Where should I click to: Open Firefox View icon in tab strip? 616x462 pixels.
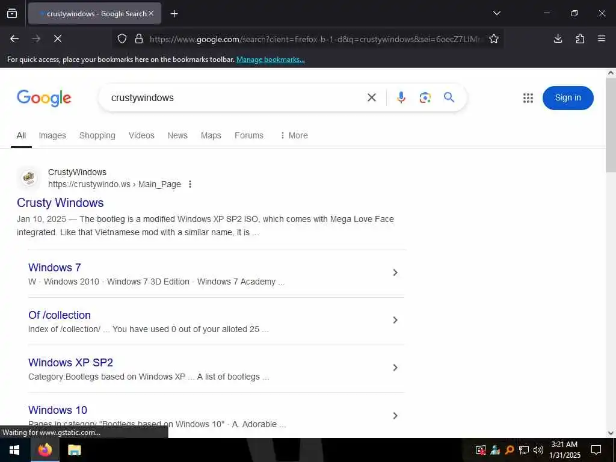pyautogui.click(x=12, y=13)
